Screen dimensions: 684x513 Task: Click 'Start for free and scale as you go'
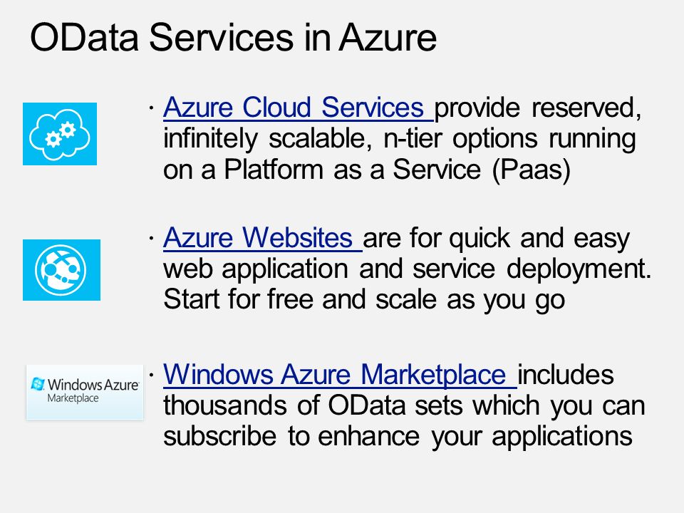[364, 300]
